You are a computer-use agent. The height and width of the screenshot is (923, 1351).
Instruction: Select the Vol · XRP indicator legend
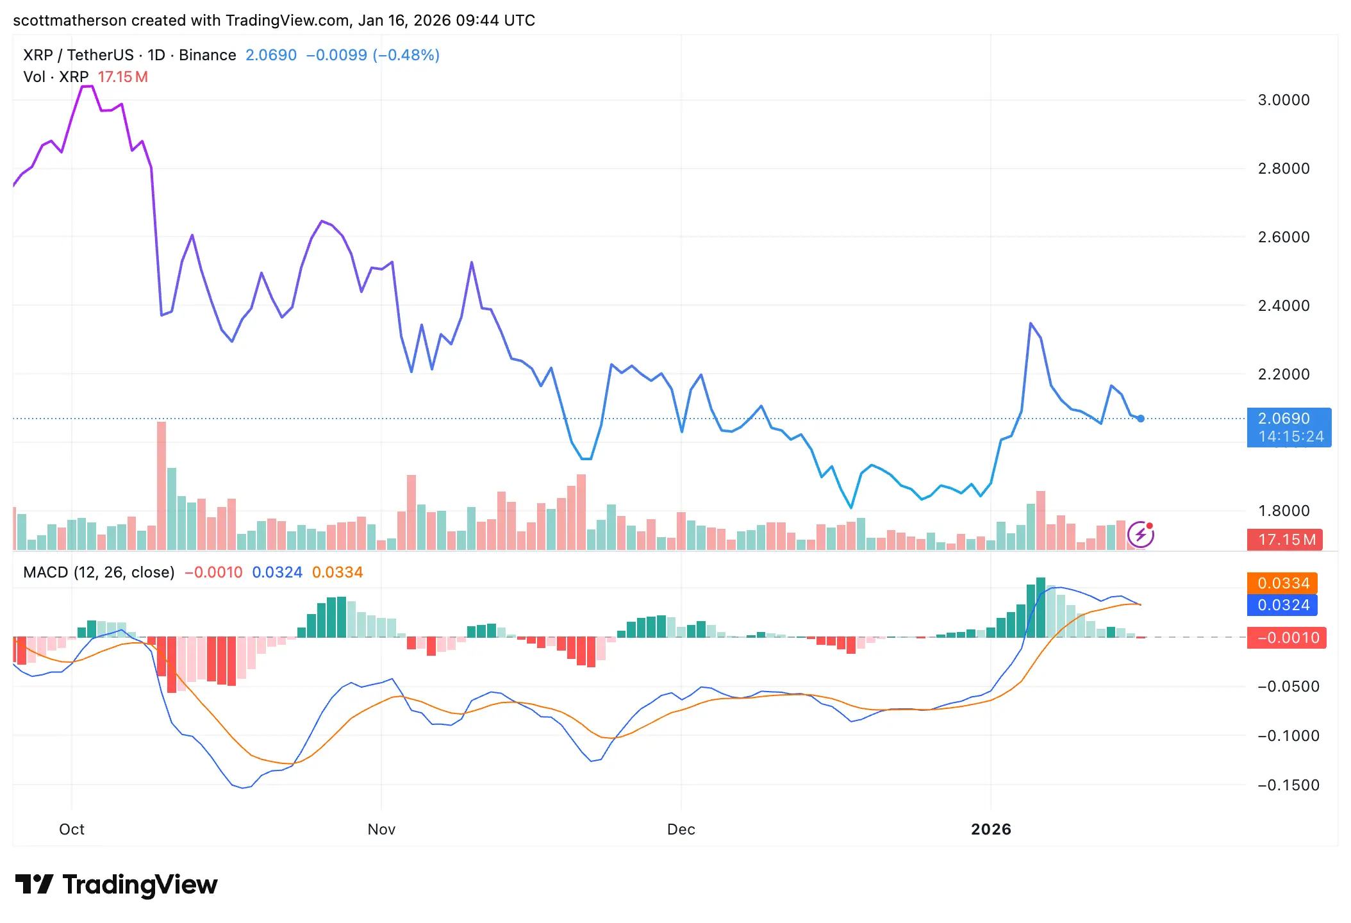click(x=55, y=77)
